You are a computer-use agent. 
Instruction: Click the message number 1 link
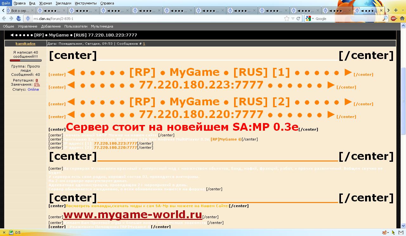click(x=144, y=44)
